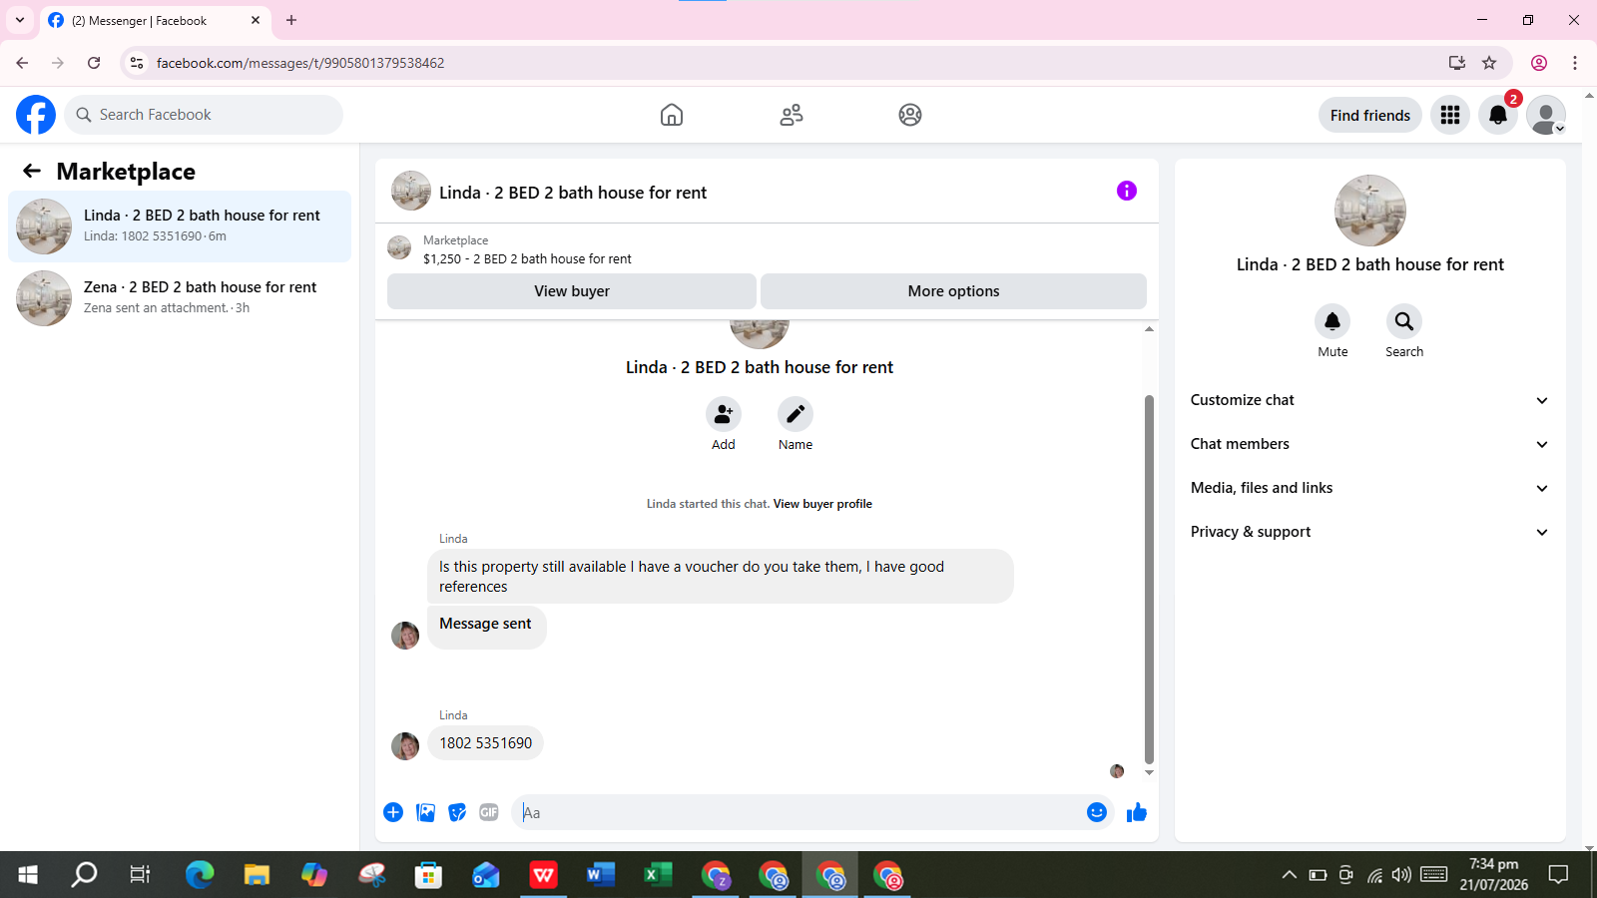Open the tab search dropdown in Chrome
This screenshot has width=1597, height=898.
20,20
